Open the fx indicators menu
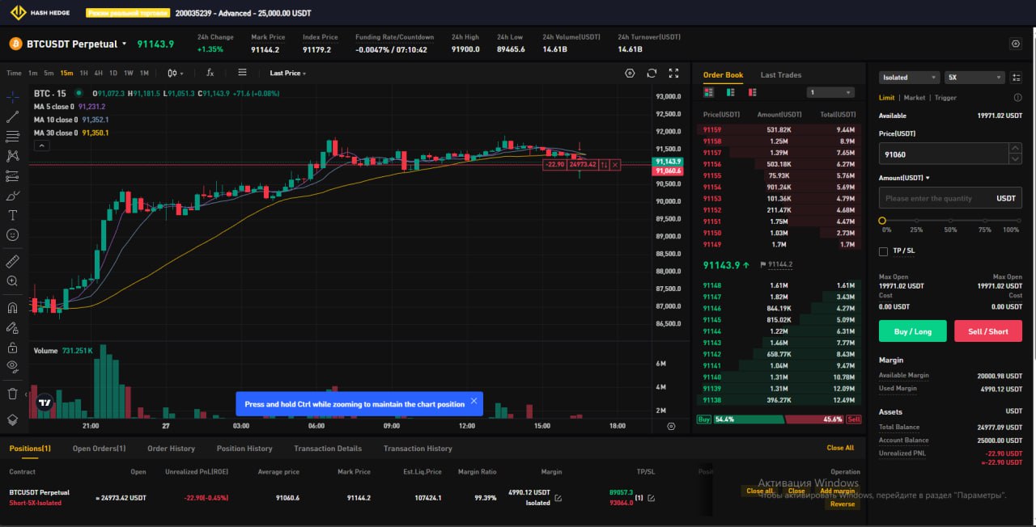The height and width of the screenshot is (527, 1036). 210,73
